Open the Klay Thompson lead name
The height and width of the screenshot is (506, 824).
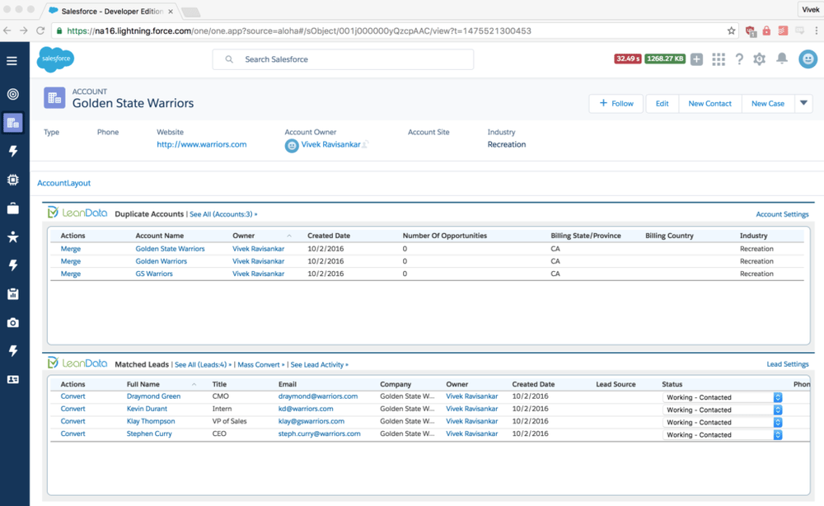click(x=151, y=421)
